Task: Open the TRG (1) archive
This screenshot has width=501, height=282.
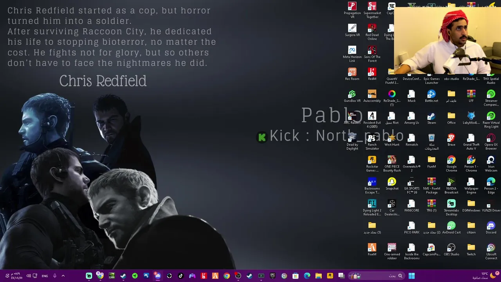Action: click(x=431, y=206)
